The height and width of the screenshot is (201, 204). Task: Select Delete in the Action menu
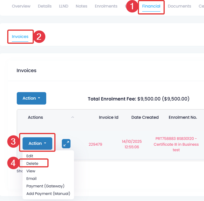point(32,163)
